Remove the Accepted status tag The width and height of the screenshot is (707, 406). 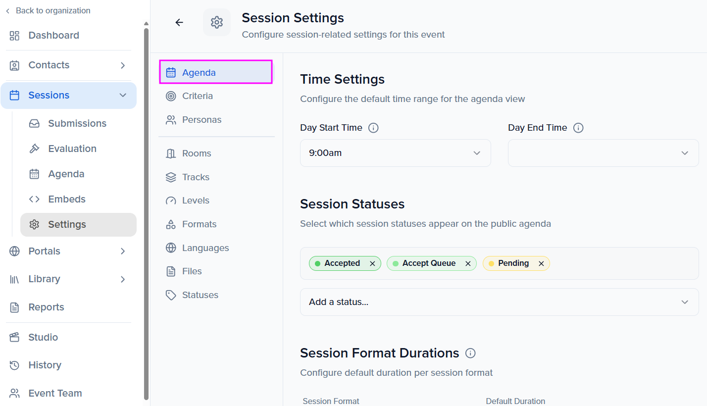[372, 263]
